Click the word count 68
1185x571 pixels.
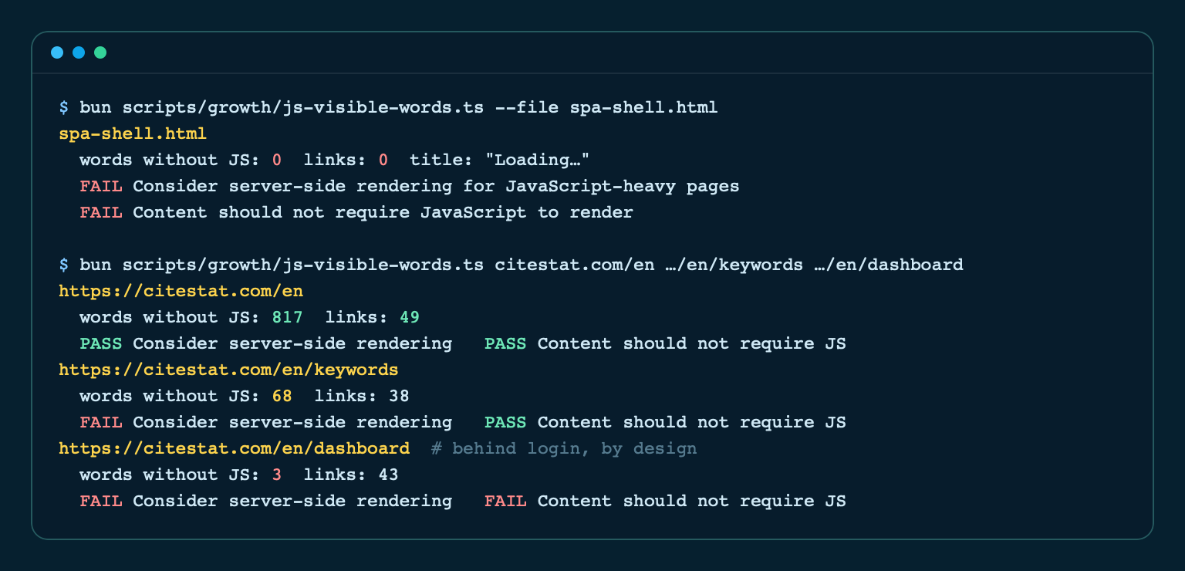[x=282, y=396]
